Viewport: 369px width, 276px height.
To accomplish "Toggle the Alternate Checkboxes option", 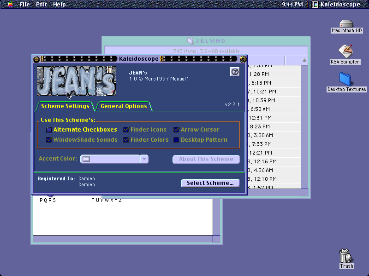I will tap(82, 130).
